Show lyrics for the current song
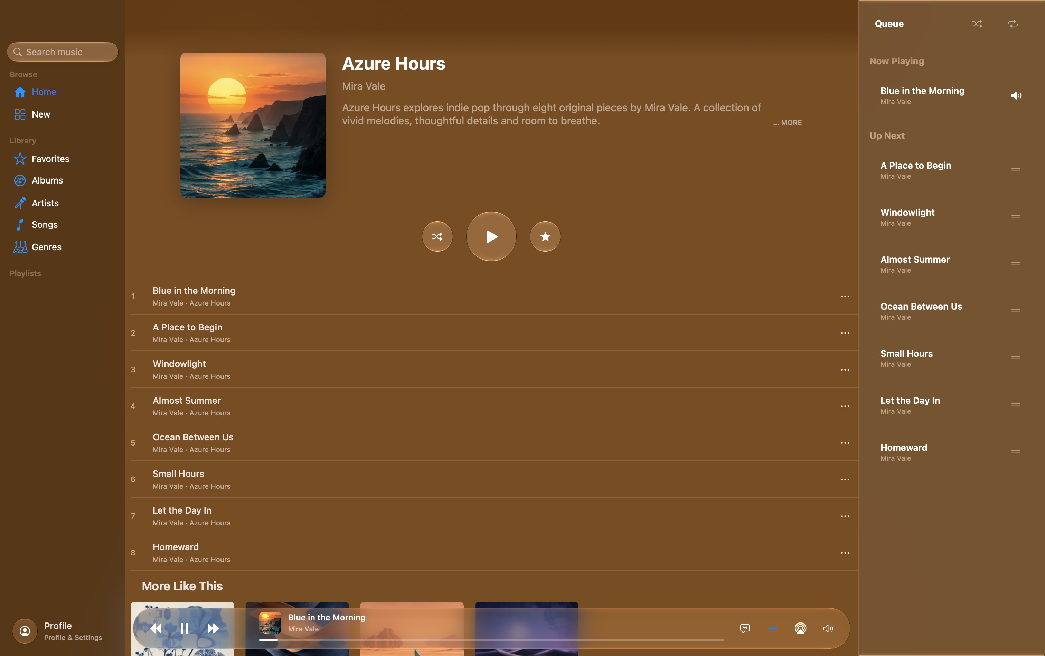The width and height of the screenshot is (1045, 656). click(745, 628)
